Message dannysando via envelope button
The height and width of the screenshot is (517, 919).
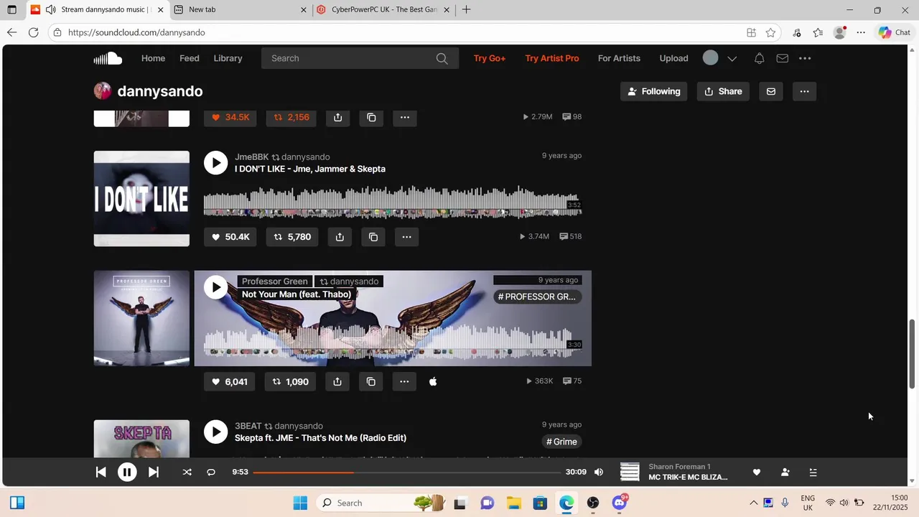click(x=771, y=91)
